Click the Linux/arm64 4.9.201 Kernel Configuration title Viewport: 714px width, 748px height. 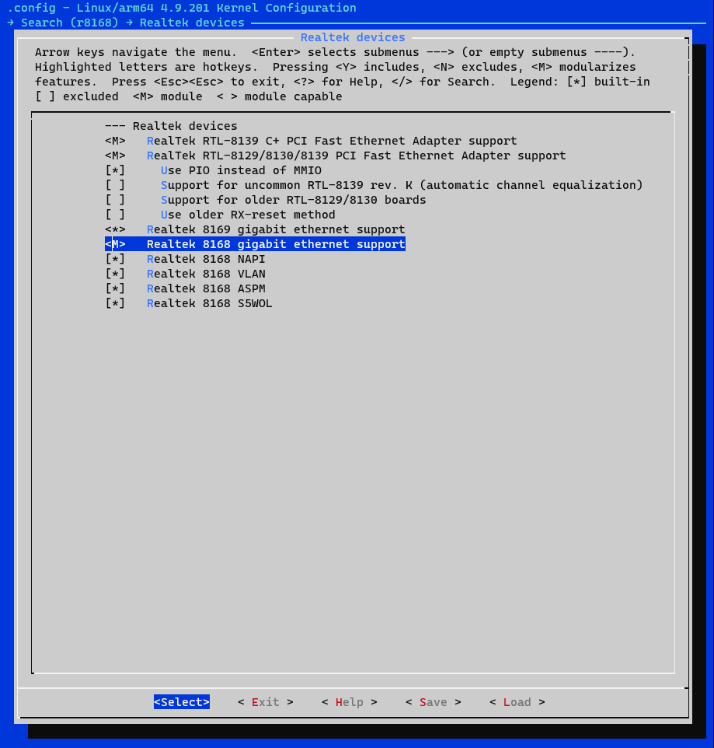217,8
